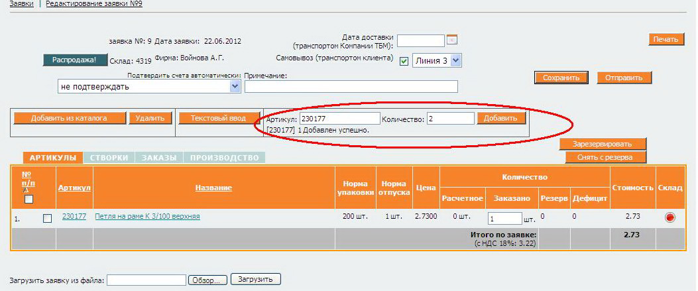Open the 'Петля на раме К 3/100 верхняя' link
The width and height of the screenshot is (698, 291).
tap(147, 216)
